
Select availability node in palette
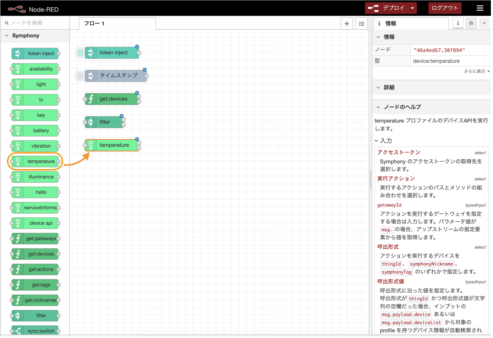tap(35, 69)
